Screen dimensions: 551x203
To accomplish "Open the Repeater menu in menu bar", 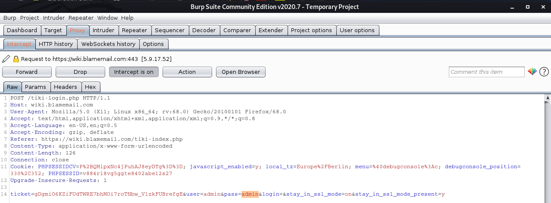I will tap(81, 18).
